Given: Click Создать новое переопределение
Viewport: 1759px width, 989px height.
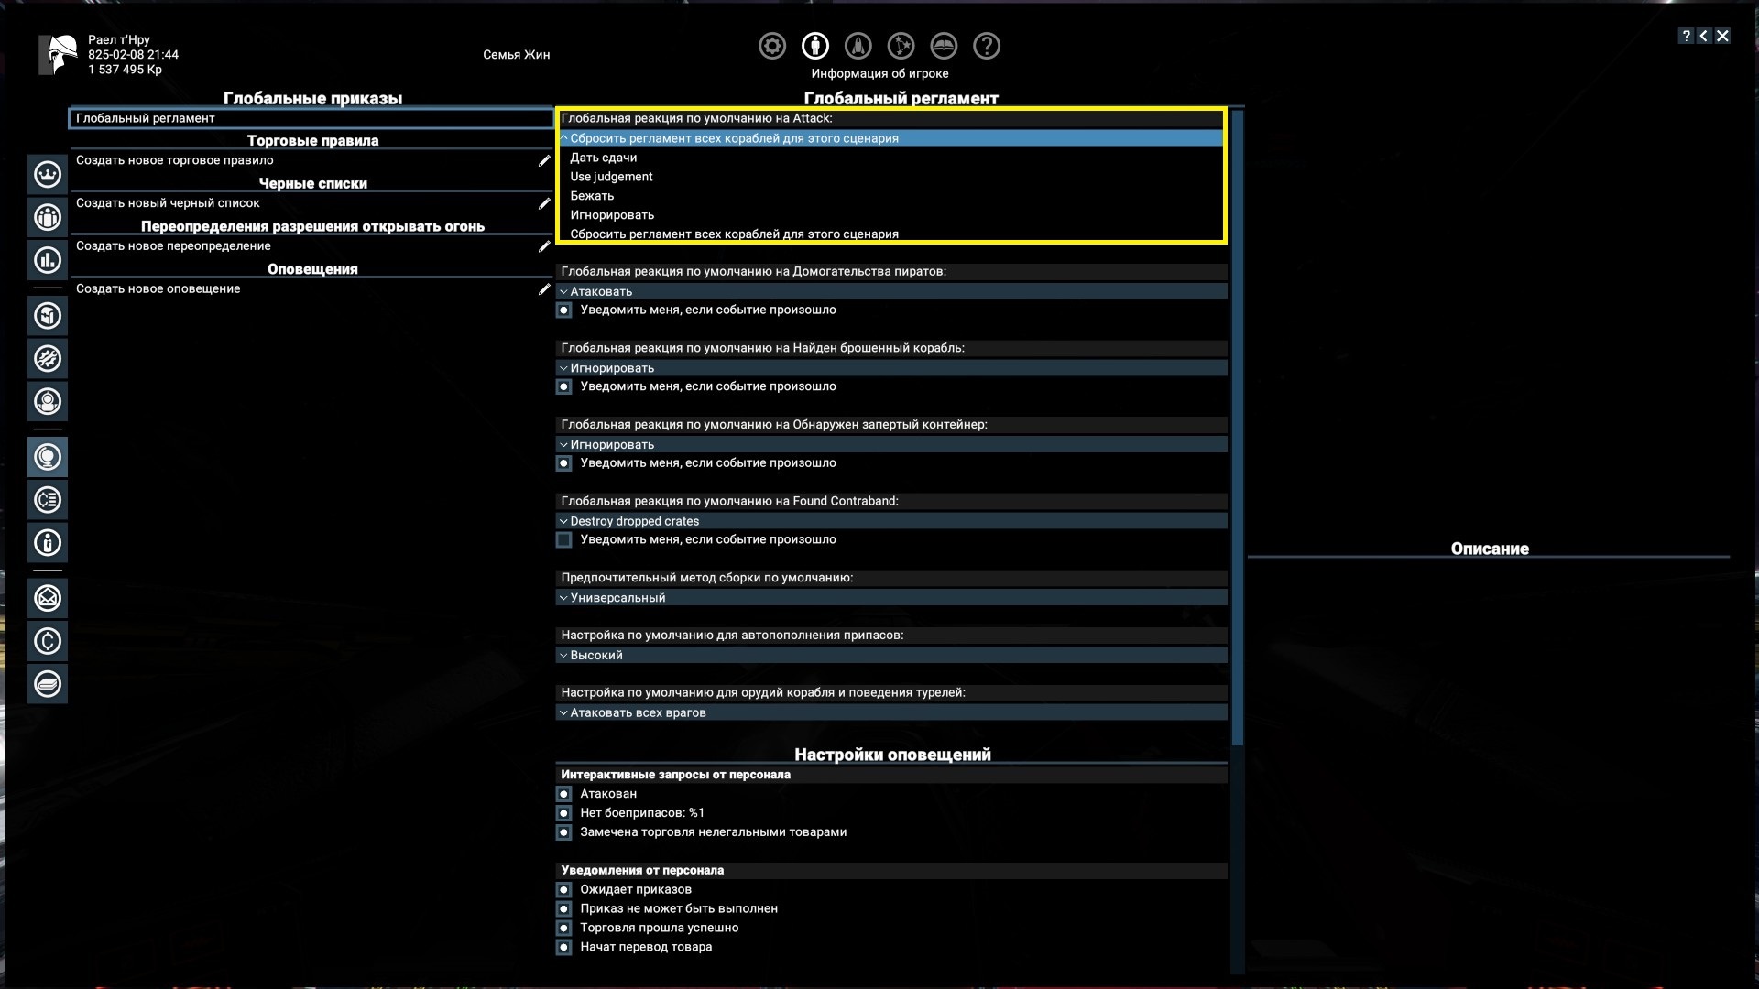Looking at the screenshot, I should [173, 246].
